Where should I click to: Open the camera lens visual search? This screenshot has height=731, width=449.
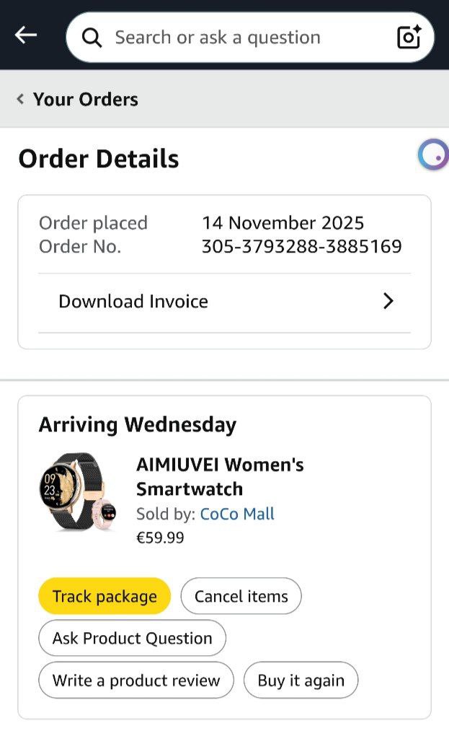[409, 38]
